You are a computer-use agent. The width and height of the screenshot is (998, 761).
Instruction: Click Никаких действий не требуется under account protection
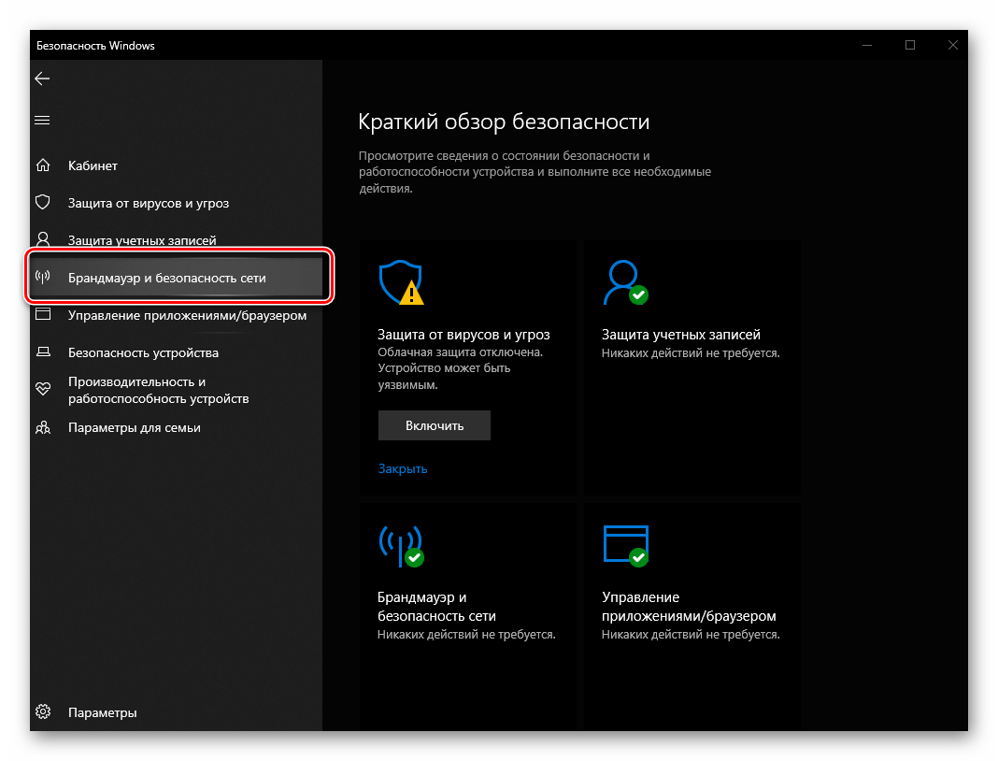[x=691, y=352]
